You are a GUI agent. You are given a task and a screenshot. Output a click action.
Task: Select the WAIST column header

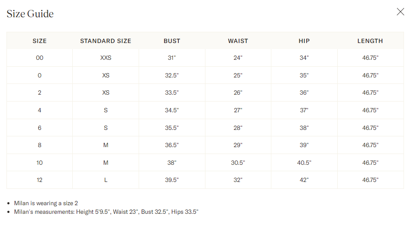(x=238, y=41)
